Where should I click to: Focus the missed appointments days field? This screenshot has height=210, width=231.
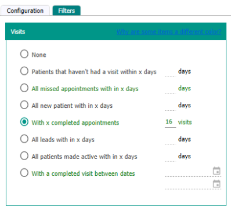pos(170,89)
